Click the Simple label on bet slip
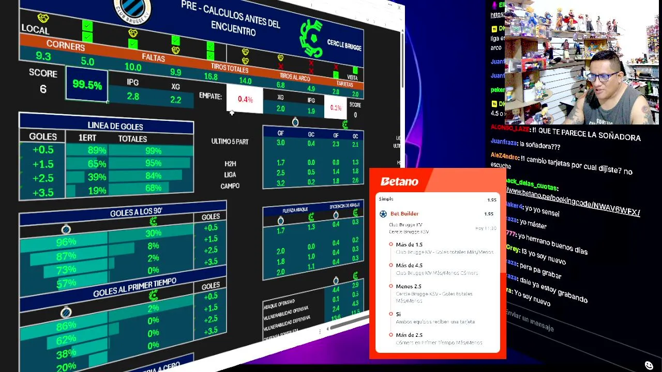This screenshot has height=372, width=662. point(386,199)
